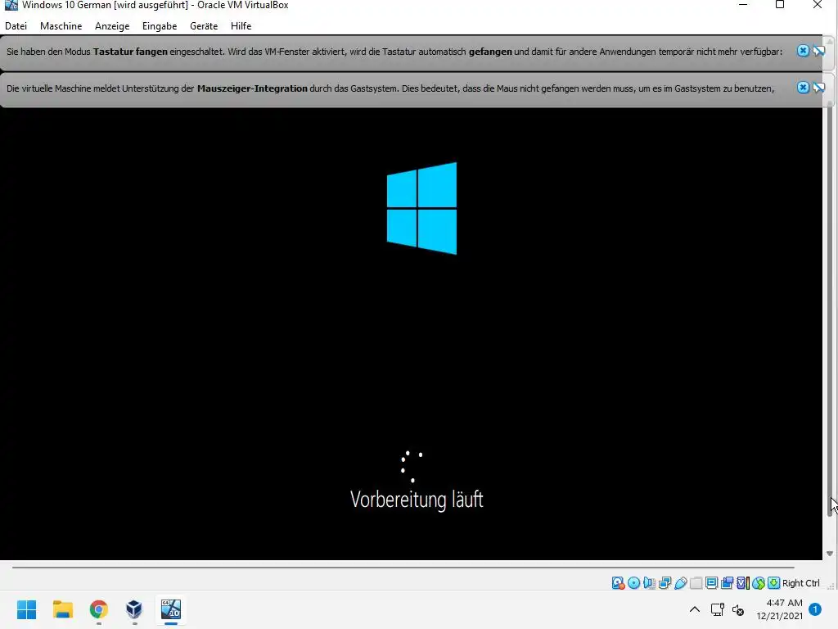This screenshot has height=629, width=838.
Task: Click the keyboard capture green arrow icon
Action: pyautogui.click(x=774, y=583)
